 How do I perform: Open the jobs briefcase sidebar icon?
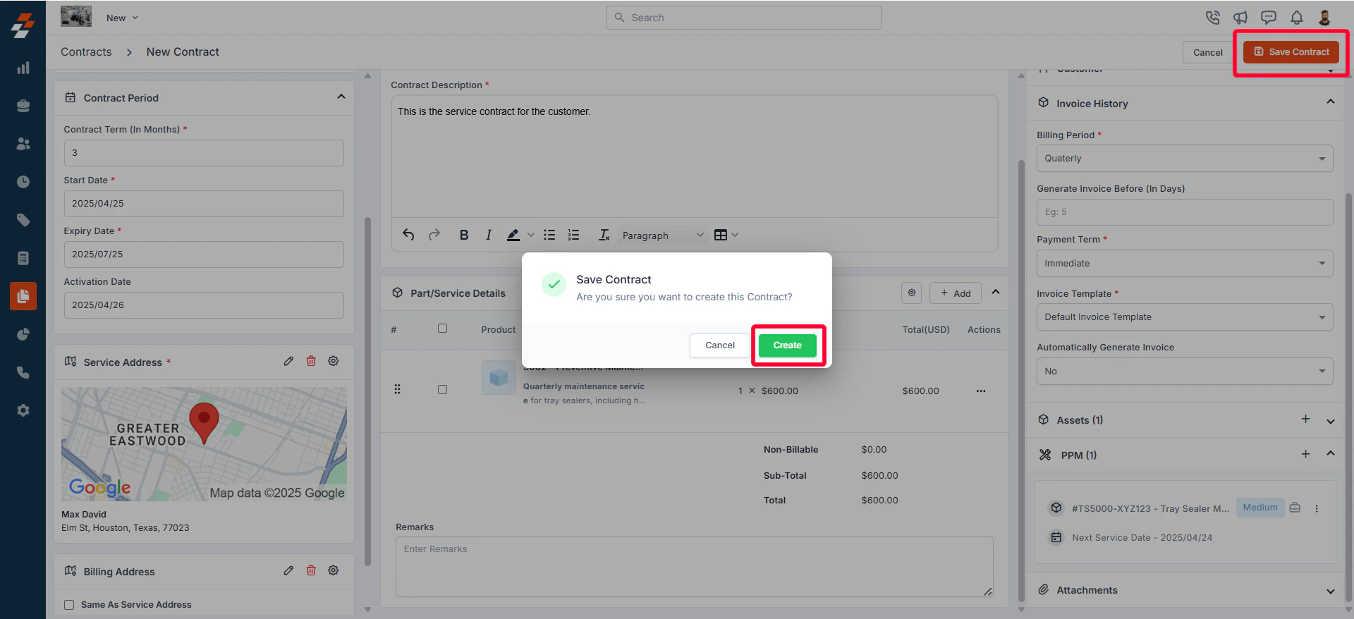point(23,106)
